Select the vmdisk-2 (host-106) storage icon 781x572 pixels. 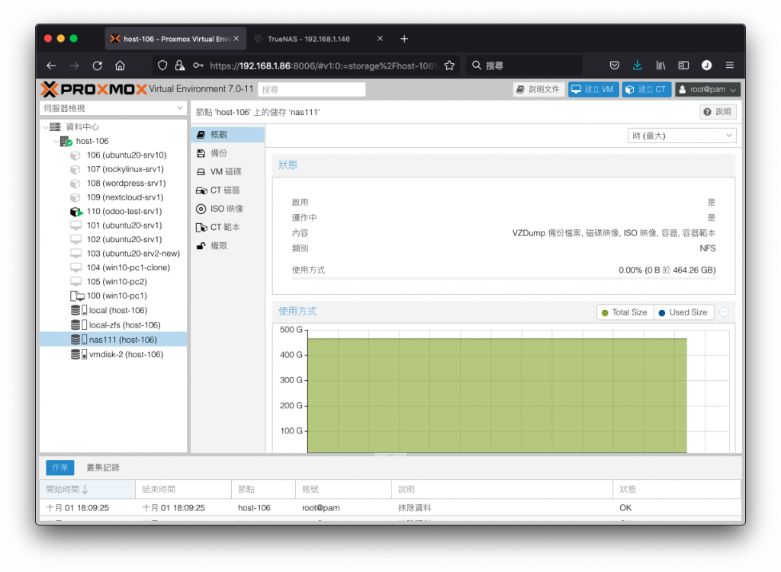click(x=79, y=355)
